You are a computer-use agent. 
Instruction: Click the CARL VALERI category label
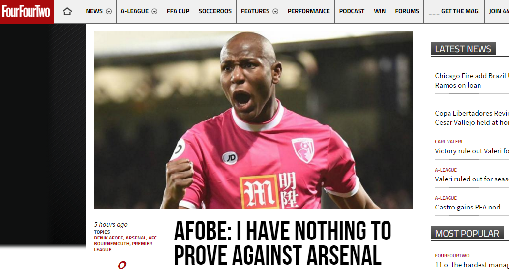point(449,142)
